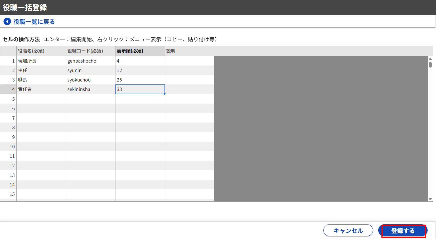Viewport: 436px width, 239px height.
Task: Click the scrollbar up arrow
Action: [x=430, y=59]
